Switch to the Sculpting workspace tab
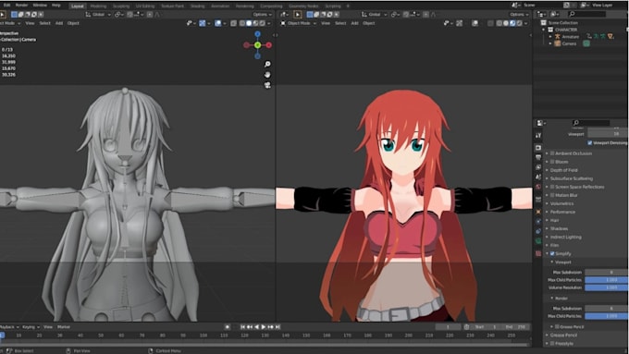 coord(121,6)
